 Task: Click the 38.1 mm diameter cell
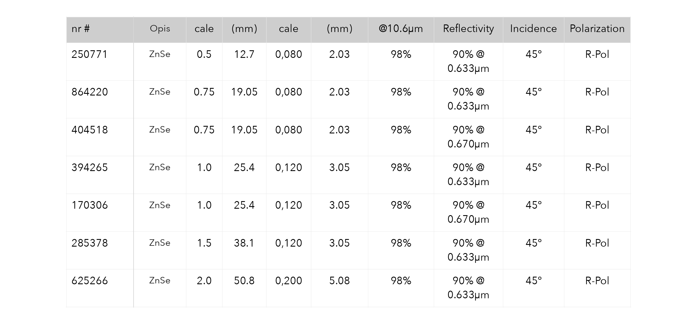244,250
